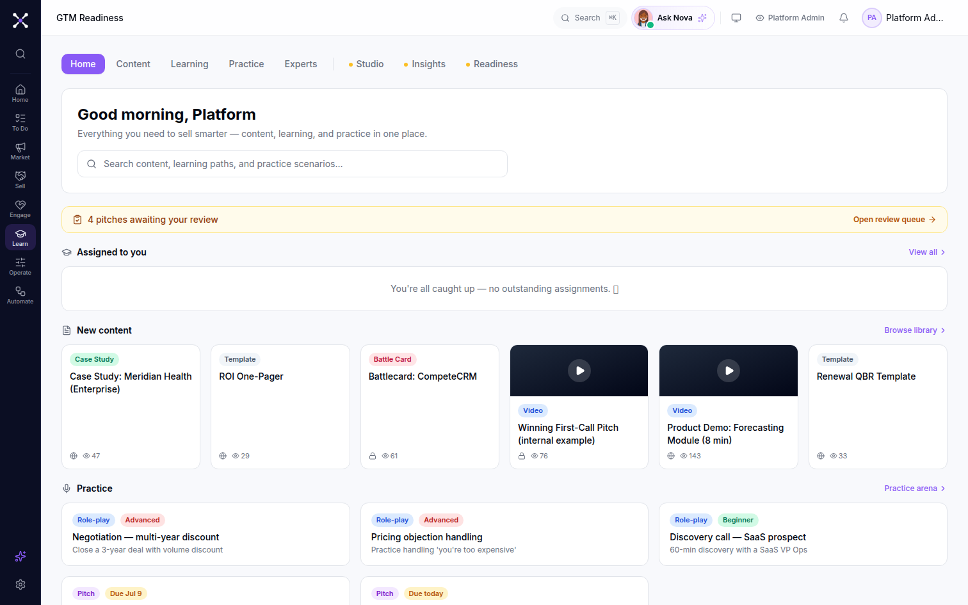Open Automate section in sidebar
This screenshot has height=605, width=968.
coord(20,294)
